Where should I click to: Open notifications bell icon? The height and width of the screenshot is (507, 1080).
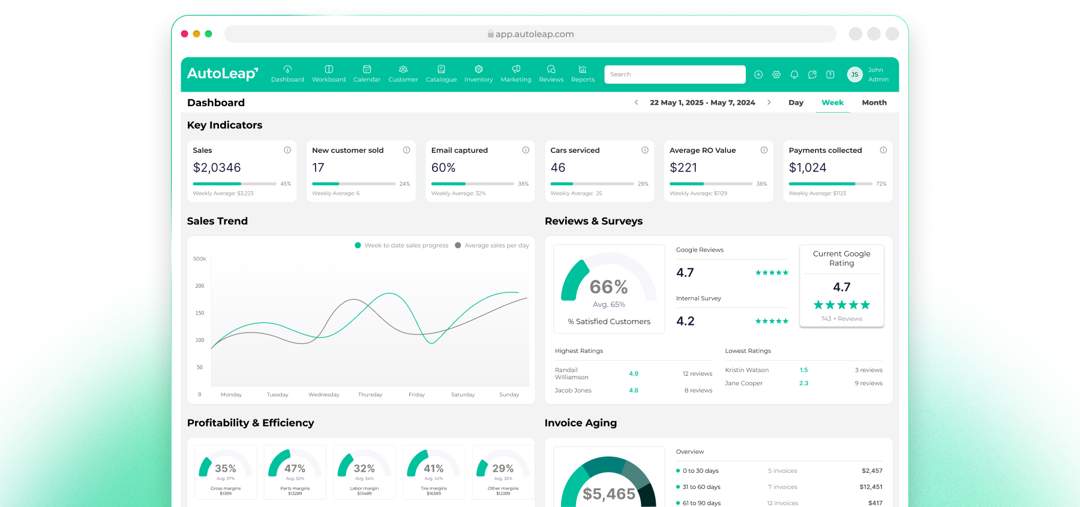[794, 74]
